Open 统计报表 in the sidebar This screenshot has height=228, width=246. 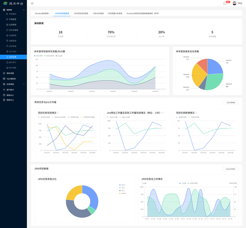[13, 68]
